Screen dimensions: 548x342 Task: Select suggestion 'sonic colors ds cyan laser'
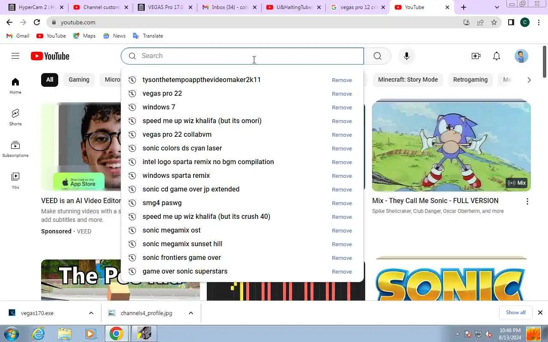click(x=242, y=148)
